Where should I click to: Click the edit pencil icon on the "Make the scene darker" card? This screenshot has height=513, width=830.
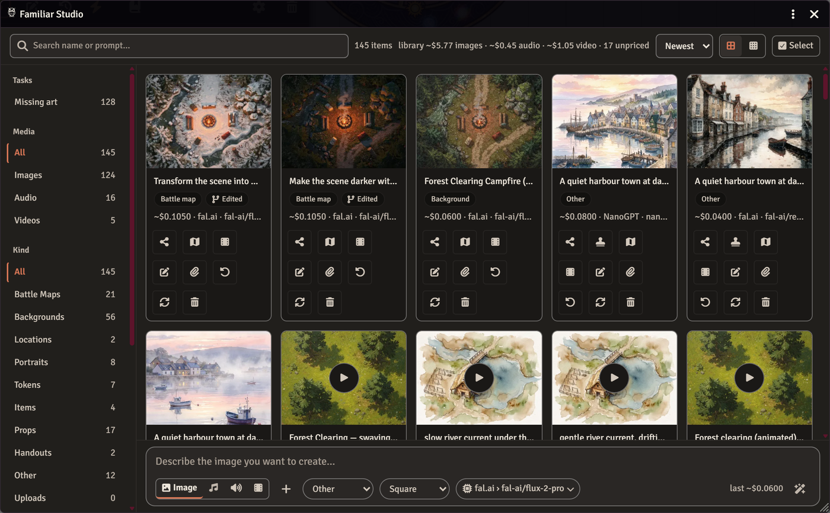coord(299,272)
